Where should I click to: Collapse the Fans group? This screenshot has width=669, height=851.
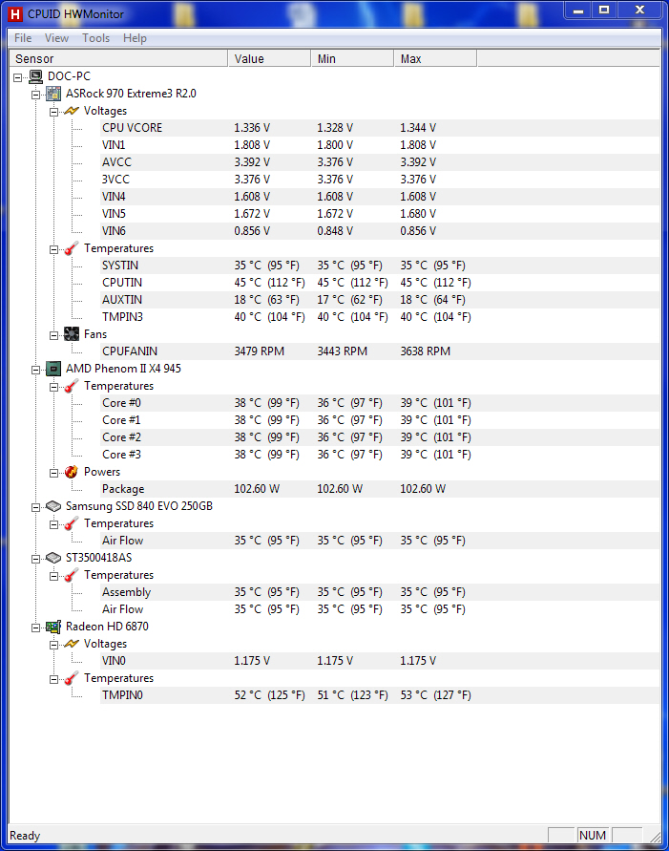point(53,335)
